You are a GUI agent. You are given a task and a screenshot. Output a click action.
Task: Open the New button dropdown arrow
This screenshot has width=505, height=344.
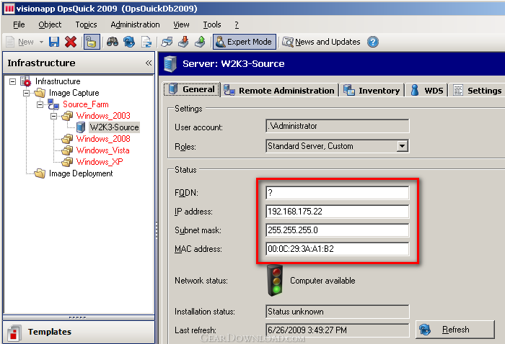41,42
